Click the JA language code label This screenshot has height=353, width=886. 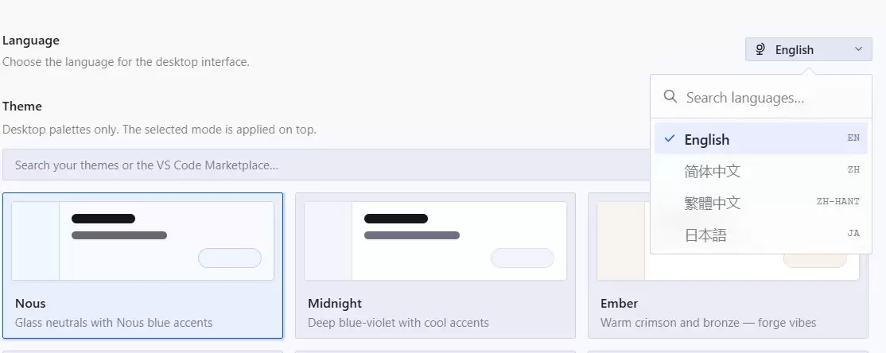click(x=853, y=233)
